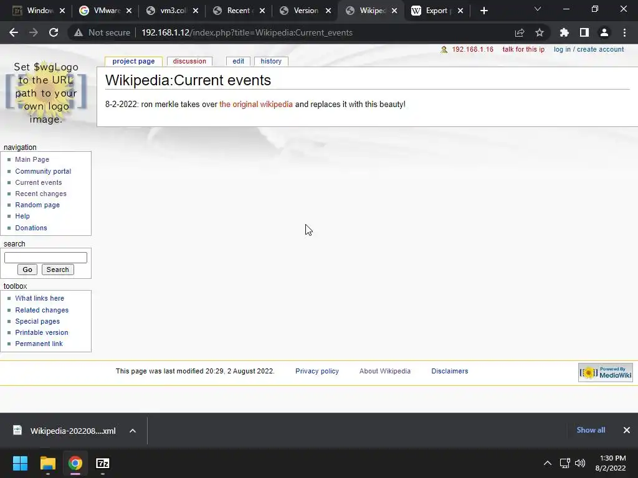Click the volume speaker tray icon
The image size is (638, 478).
click(x=580, y=463)
